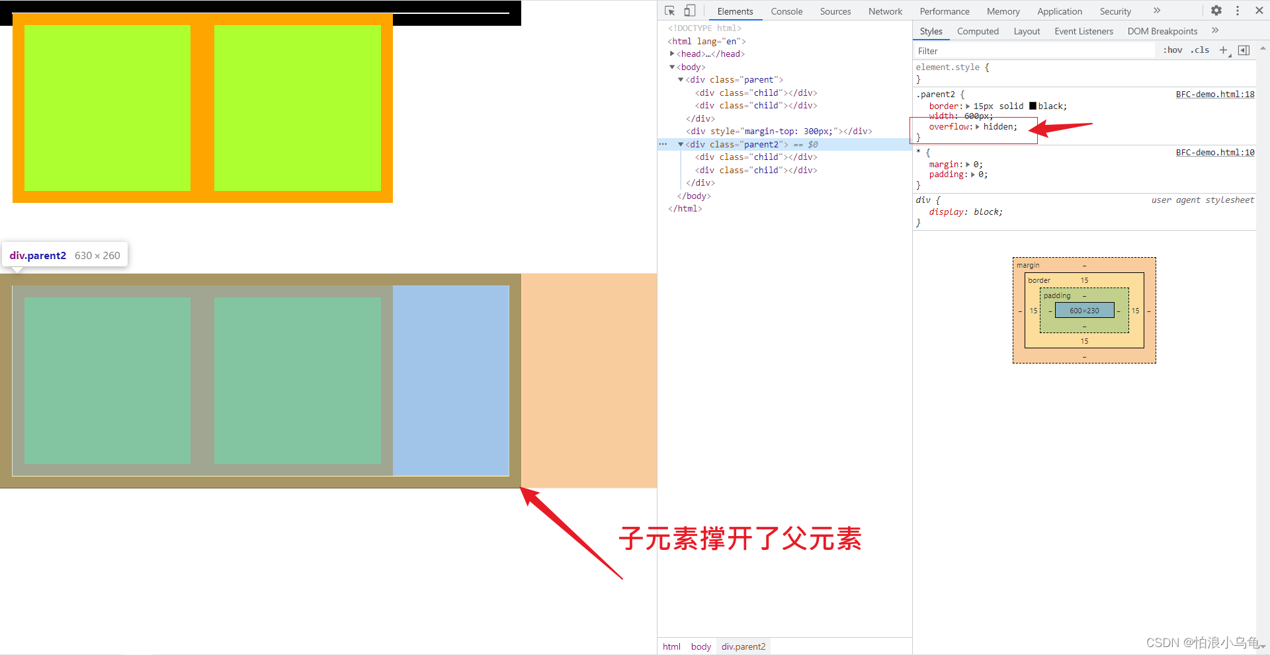Collapse the div.parent2 node

click(681, 144)
